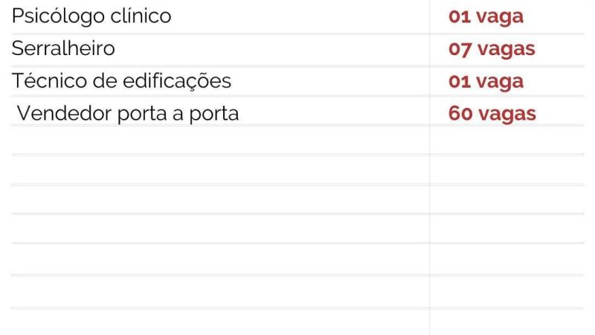Click second blank job cell below Vendedor
This screenshot has height=335, width=595.
coord(219,170)
